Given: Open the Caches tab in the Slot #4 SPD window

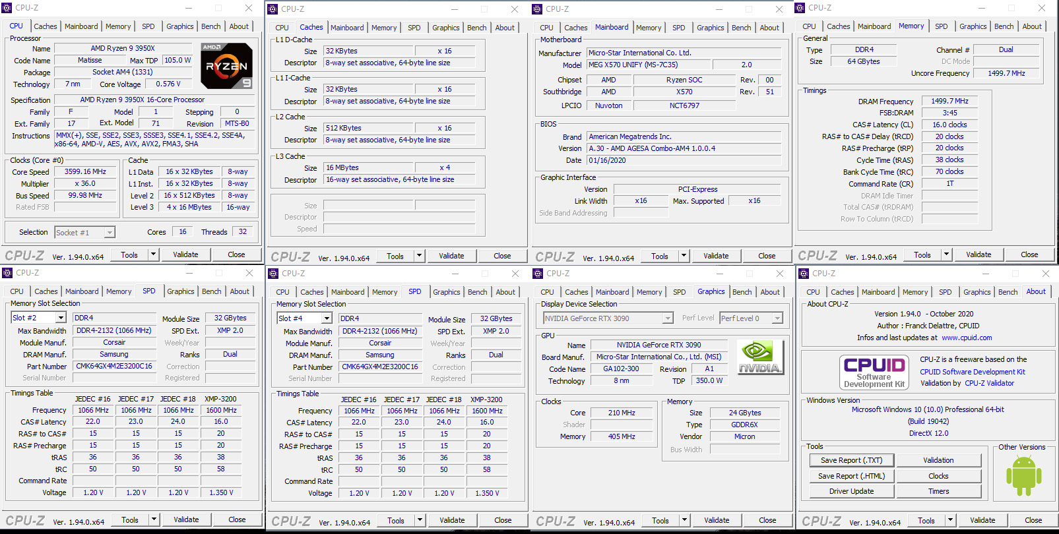Looking at the screenshot, I should point(312,292).
